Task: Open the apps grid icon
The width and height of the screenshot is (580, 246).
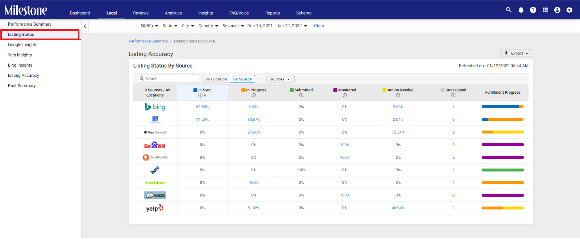Action: pos(545,10)
